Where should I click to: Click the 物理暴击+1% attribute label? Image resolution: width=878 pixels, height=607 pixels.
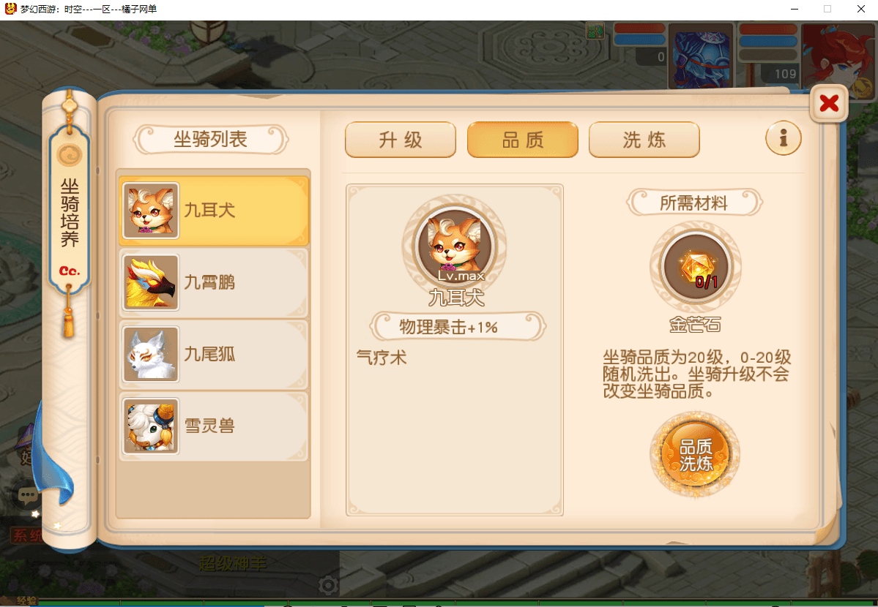(448, 327)
